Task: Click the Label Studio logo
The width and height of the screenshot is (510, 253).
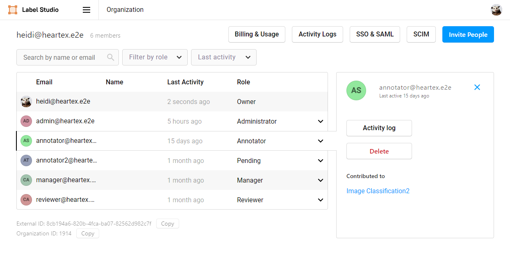Action: pos(12,9)
